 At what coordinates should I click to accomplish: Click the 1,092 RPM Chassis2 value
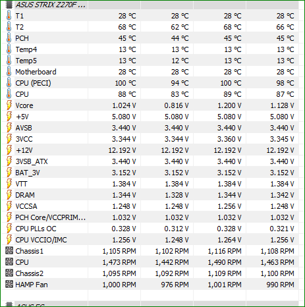point(172,273)
